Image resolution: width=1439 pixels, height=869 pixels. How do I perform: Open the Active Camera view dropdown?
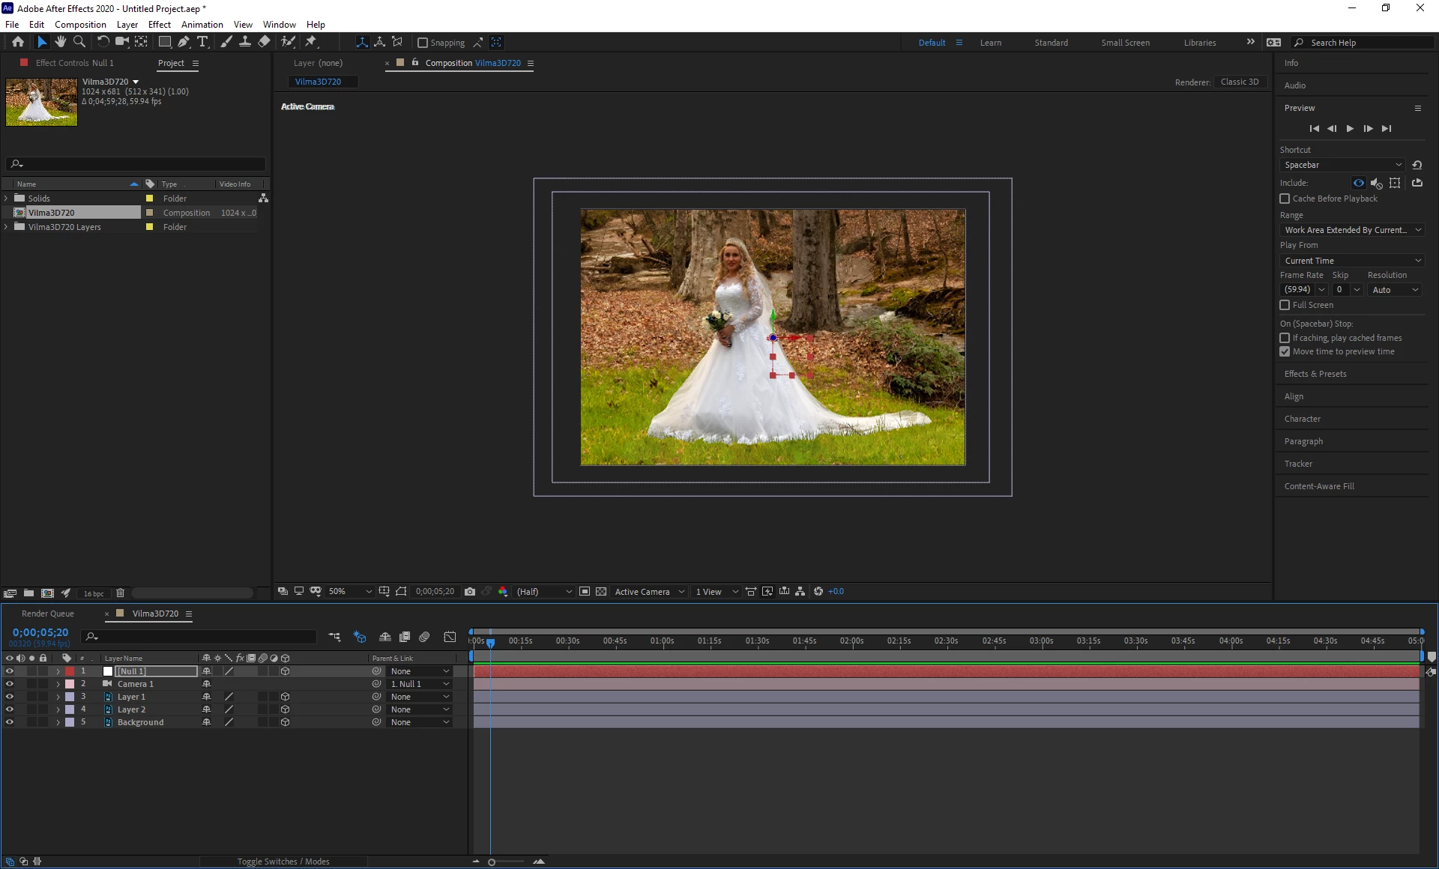(x=649, y=592)
